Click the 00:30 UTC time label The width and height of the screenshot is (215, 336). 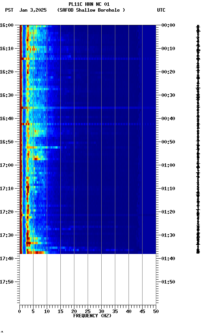coord(168,95)
